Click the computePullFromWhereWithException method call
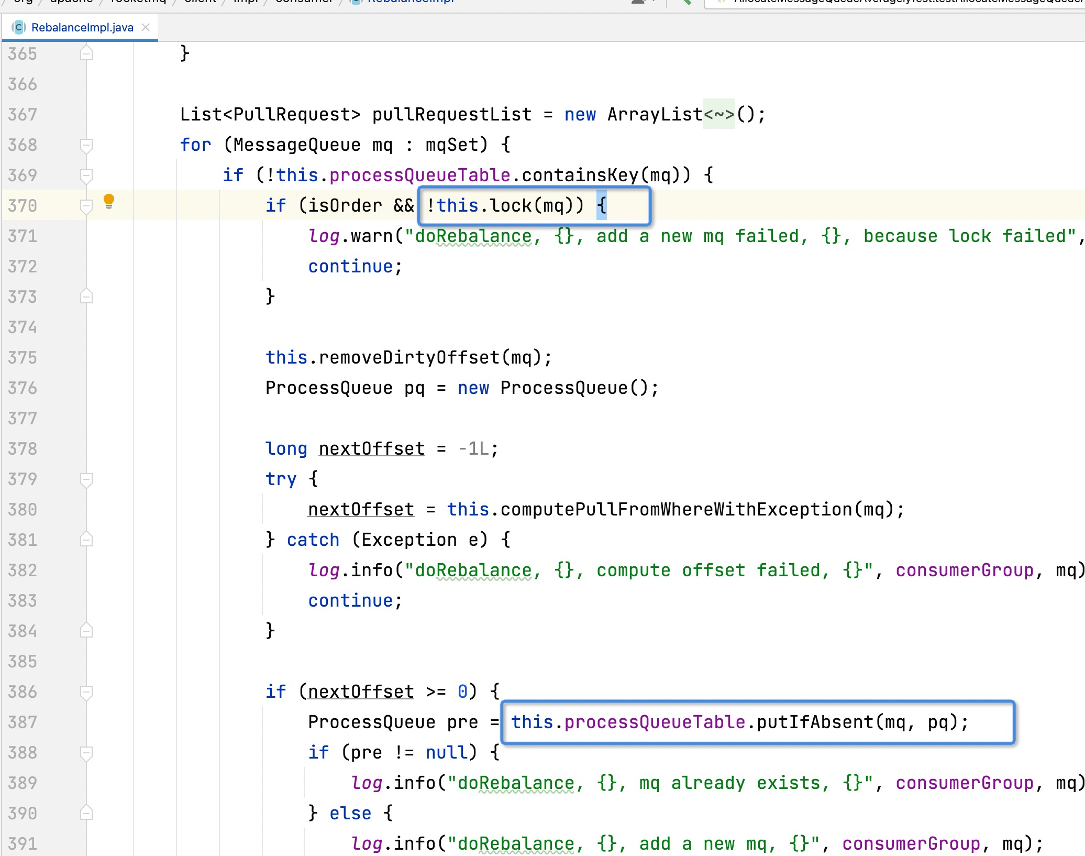Viewport: 1085px width, 856px height. click(x=676, y=510)
